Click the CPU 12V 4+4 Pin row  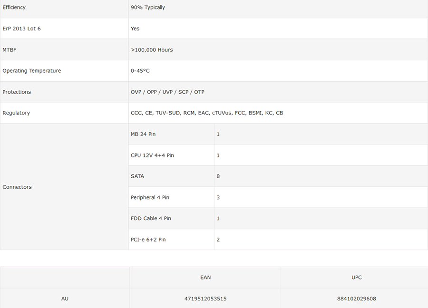(152, 155)
